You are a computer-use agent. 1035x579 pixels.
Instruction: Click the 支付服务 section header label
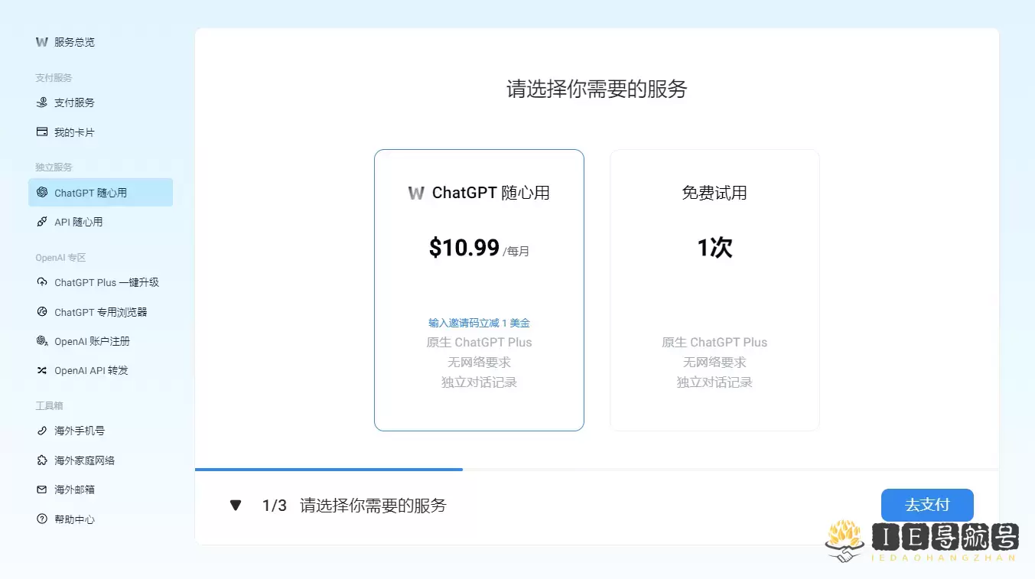54,78
